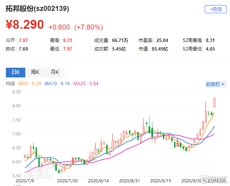
Task: Click 成交额 turnover 5.45亿
Action: 110,49
